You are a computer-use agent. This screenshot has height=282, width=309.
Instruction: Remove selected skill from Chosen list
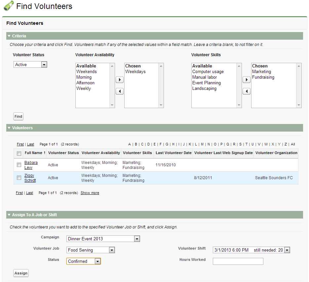(x=247, y=91)
